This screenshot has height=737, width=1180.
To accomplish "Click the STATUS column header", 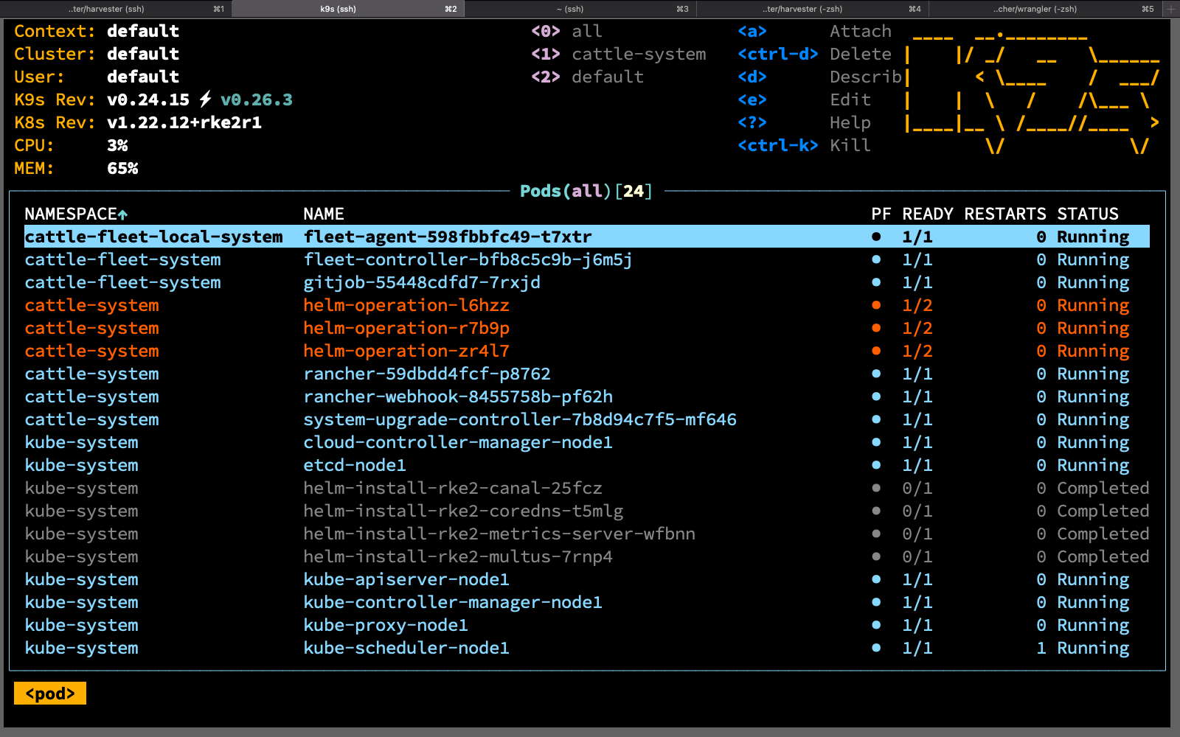I will 1088,214.
